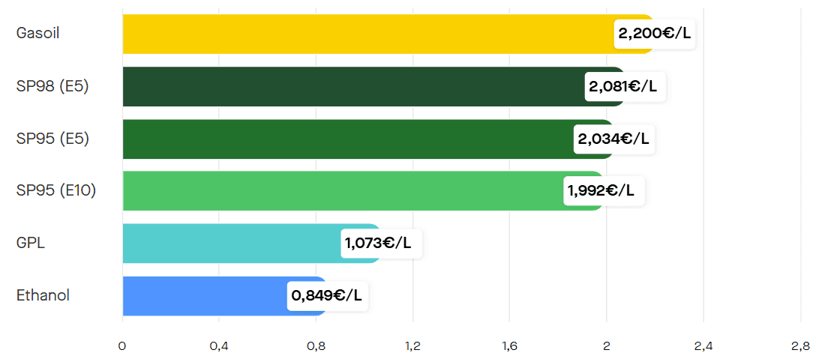
Task: Select the 2,081€/L value label
Action: click(624, 86)
